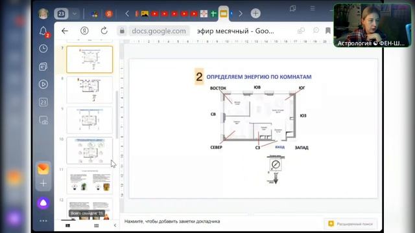415x233 pixels.
Task: Click the docs.google.com address field
Action: point(159,31)
